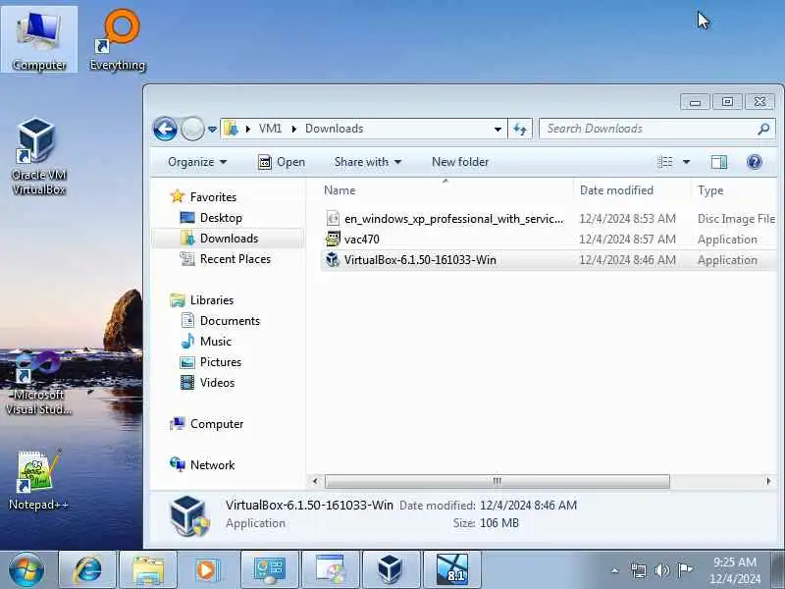Open the Windows Start menu orb

tap(26, 569)
